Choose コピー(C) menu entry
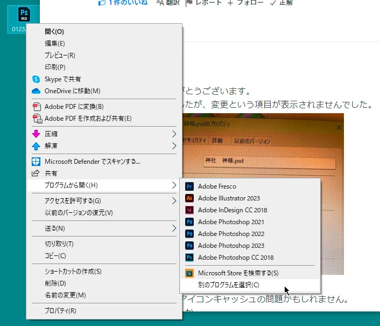The width and height of the screenshot is (380, 326). tap(104, 255)
